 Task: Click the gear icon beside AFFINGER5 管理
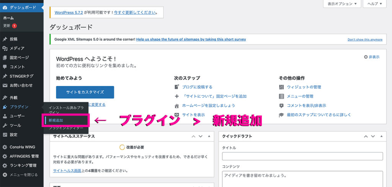[5, 156]
